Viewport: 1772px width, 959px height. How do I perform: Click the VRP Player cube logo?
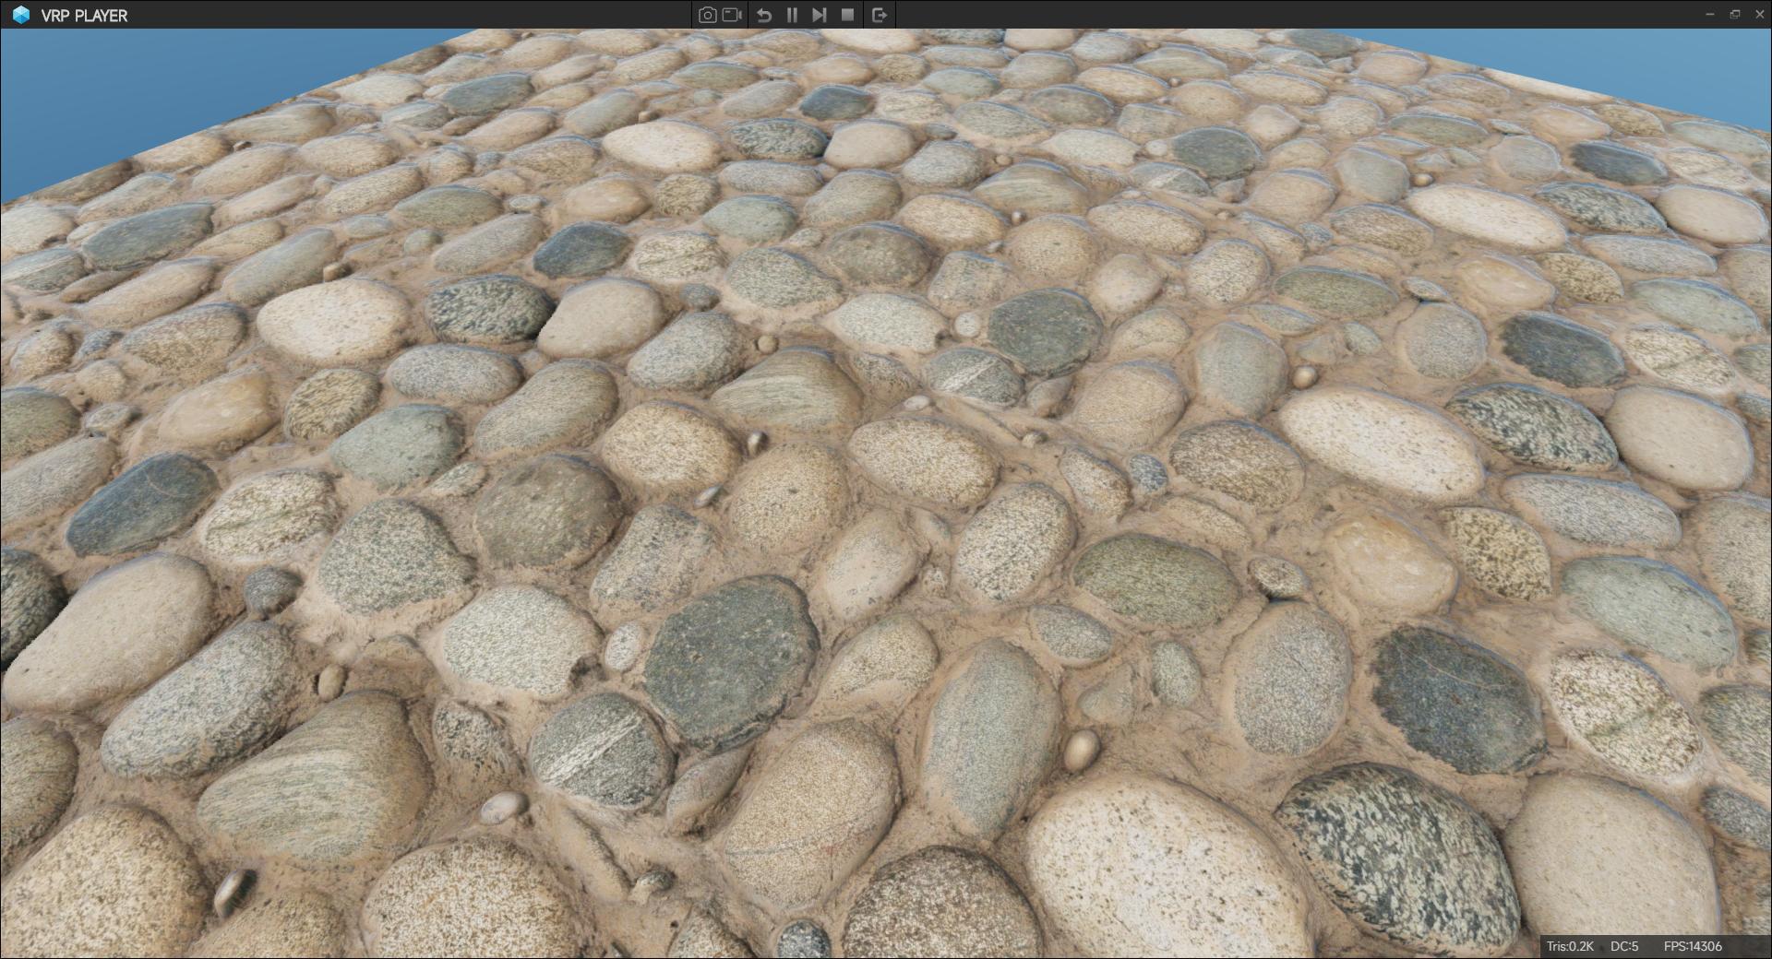[x=21, y=15]
